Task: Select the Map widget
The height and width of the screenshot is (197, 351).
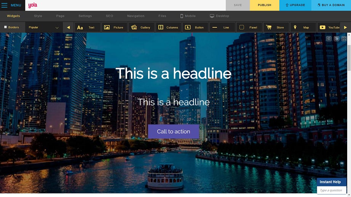Action: (x=303, y=27)
